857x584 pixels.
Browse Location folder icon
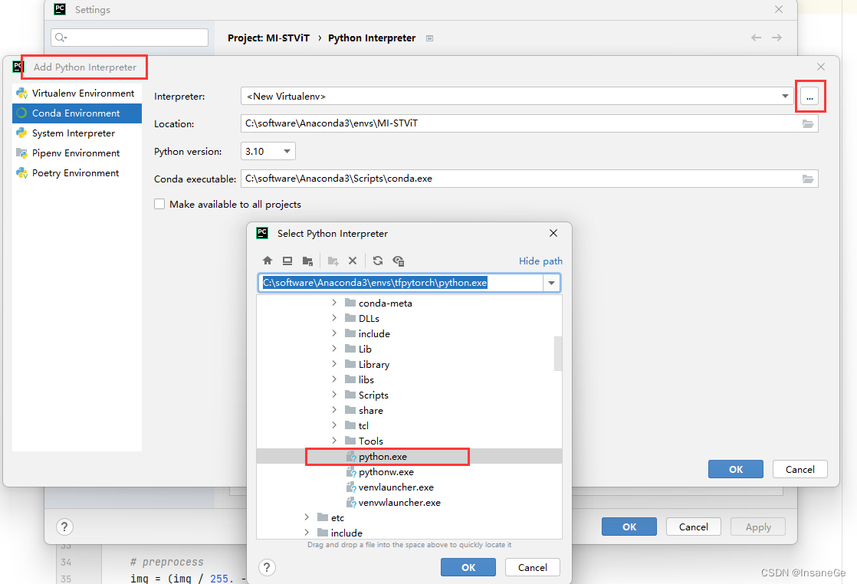pyautogui.click(x=808, y=124)
